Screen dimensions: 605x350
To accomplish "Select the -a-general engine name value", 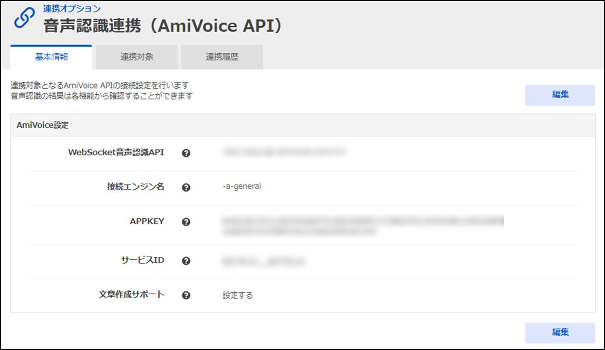I will [242, 187].
